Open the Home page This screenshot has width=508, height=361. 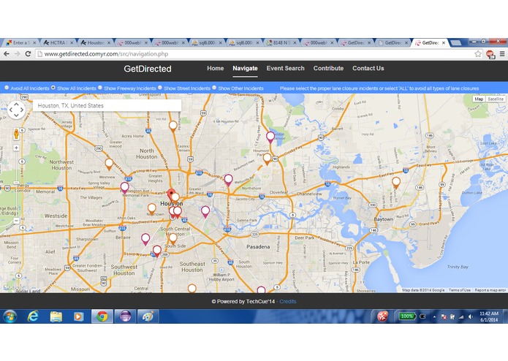click(216, 68)
